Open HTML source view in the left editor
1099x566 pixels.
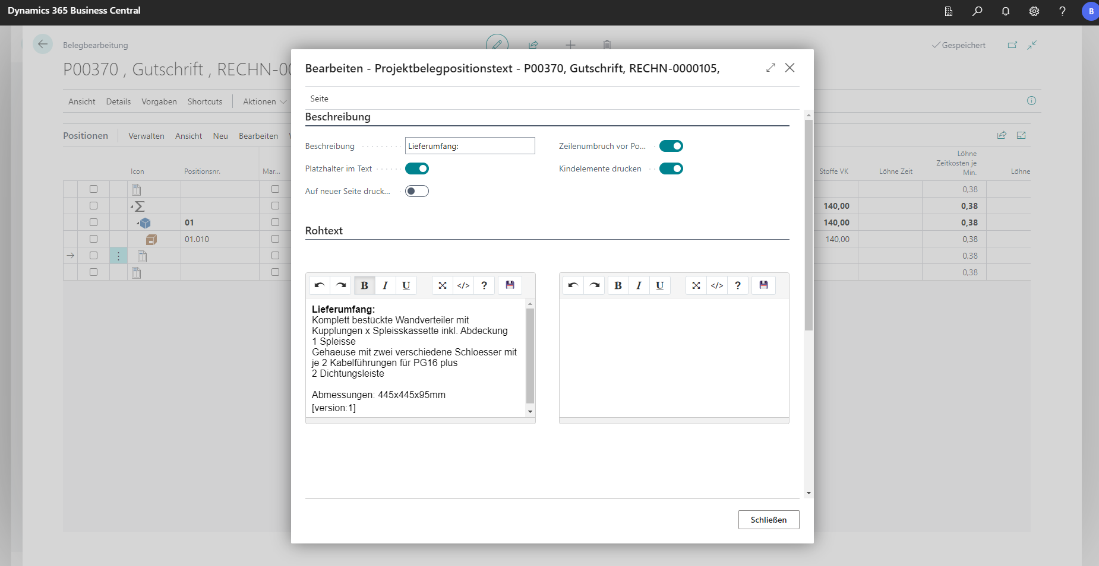click(x=463, y=285)
